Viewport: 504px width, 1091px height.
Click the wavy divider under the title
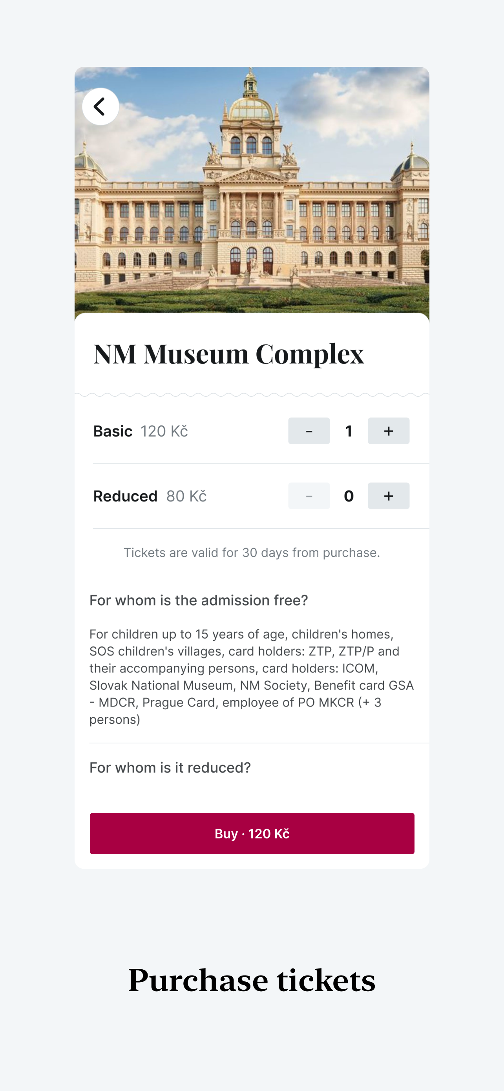tap(252, 395)
